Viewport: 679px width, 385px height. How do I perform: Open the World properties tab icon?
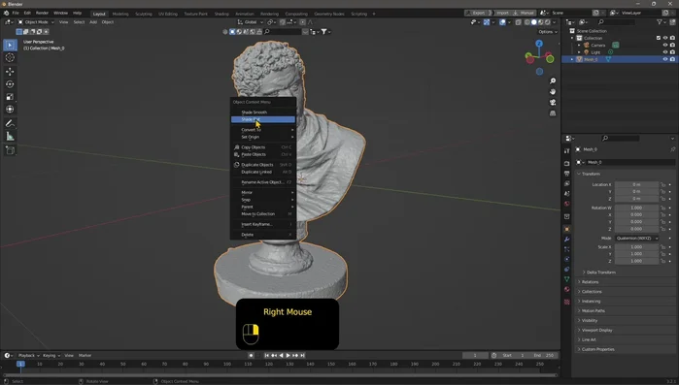coord(567,204)
